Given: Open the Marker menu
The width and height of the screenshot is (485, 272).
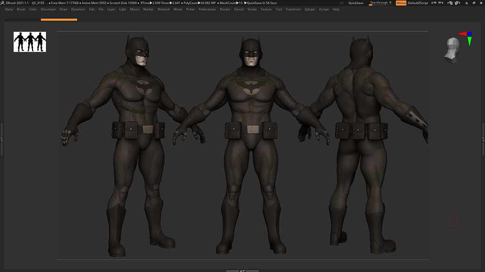Looking at the screenshot, I should 148,9.
